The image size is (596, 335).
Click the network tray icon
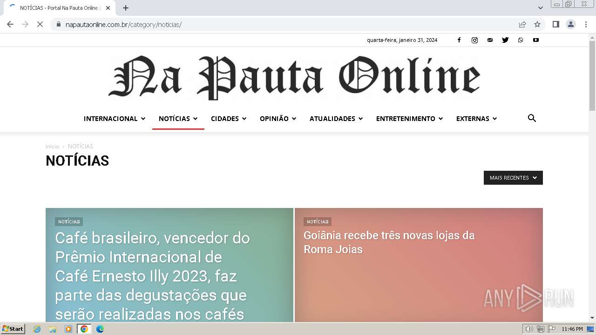(541, 329)
